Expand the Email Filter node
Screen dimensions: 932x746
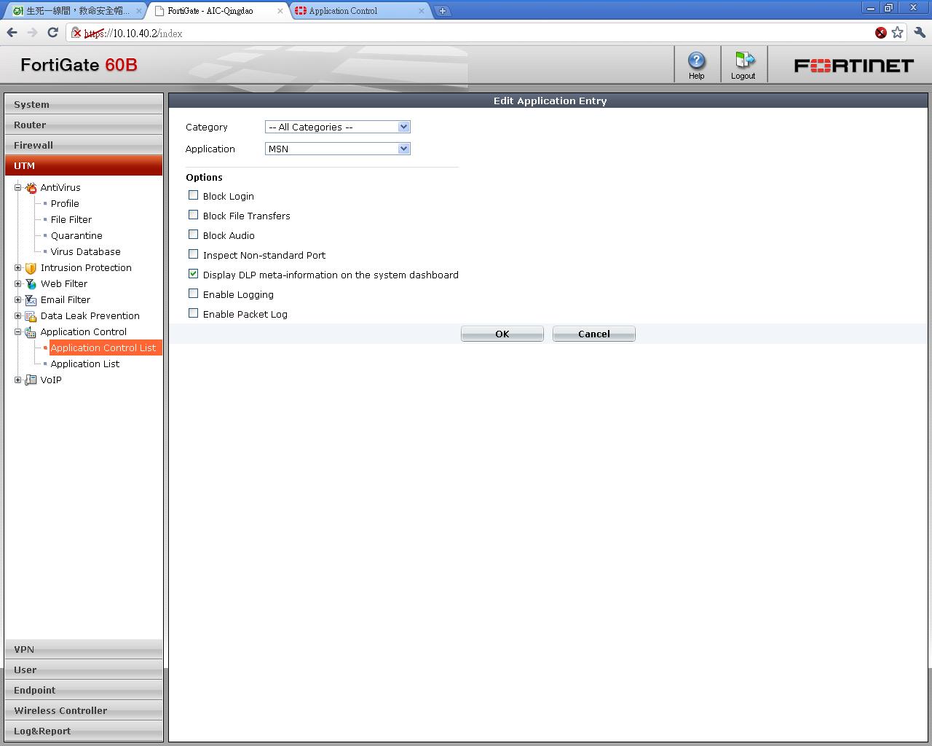[17, 300]
